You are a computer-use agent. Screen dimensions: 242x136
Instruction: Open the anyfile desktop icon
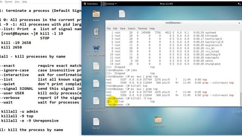click(x=96, y=84)
